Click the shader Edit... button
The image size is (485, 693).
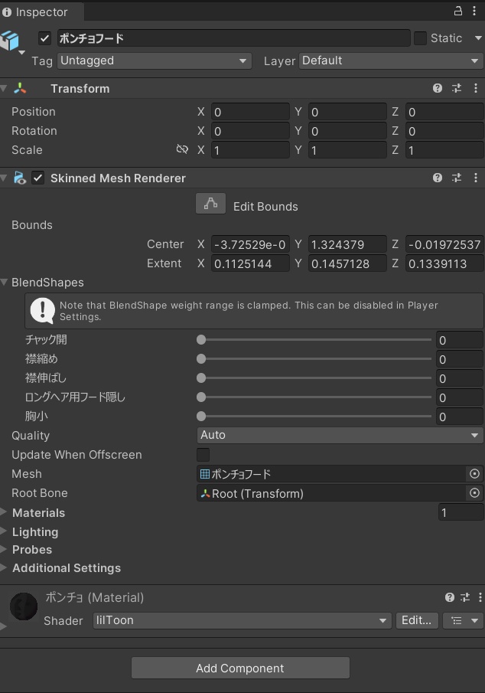416,621
